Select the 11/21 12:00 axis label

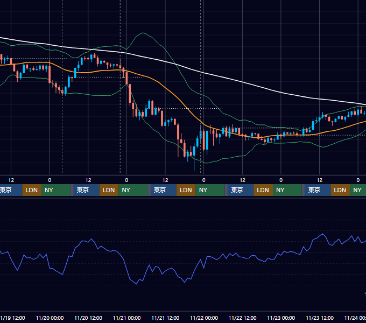(165, 318)
